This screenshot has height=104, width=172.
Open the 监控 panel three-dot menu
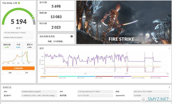tap(169, 48)
